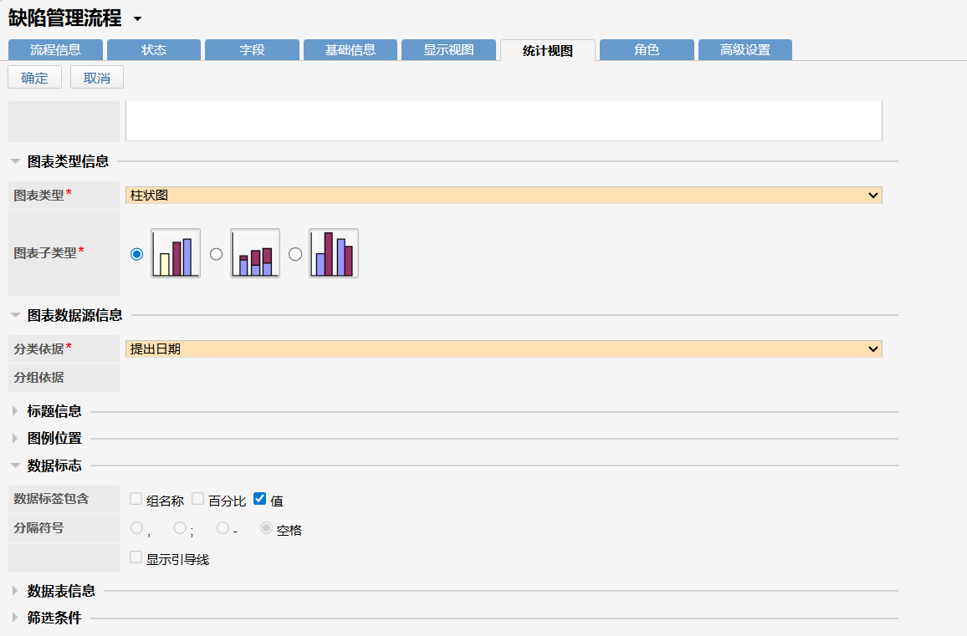Uncheck the 值 checkbox
967x636 pixels.
click(x=259, y=499)
